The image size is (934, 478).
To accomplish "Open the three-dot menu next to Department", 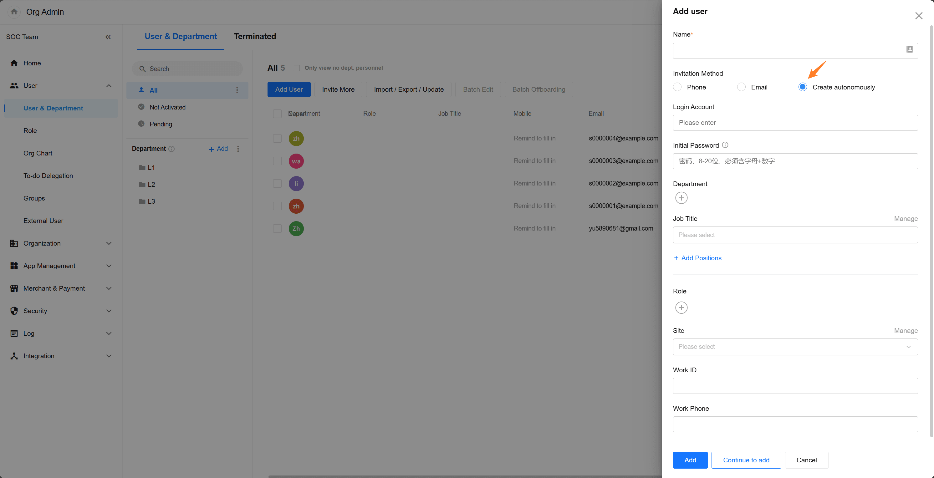I will coord(238,149).
